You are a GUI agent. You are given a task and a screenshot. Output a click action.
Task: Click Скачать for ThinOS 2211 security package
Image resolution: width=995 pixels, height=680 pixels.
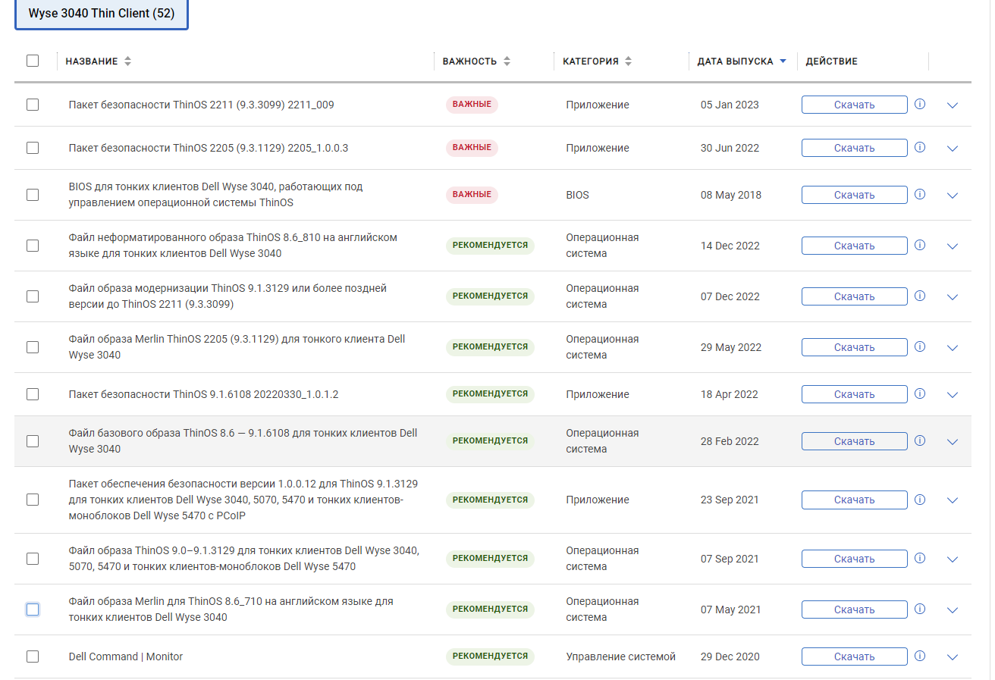pos(855,105)
